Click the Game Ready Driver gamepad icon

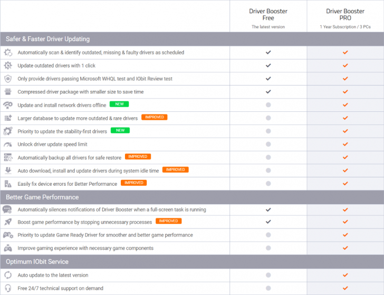point(8,235)
